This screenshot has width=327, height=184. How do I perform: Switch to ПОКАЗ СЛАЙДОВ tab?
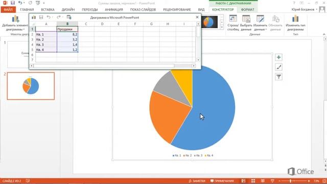click(x=143, y=10)
